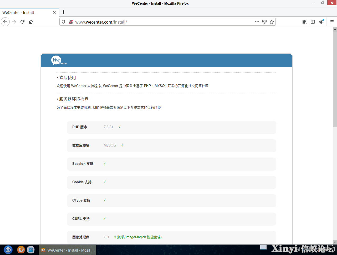
Task: Restore the Firefox window size
Action: (323, 3)
